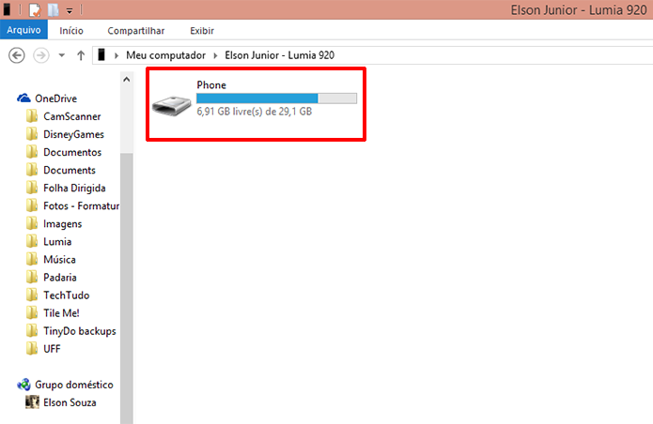This screenshot has height=424, width=653.
Task: Open the Folha Dirigida folder
Action: (x=74, y=188)
